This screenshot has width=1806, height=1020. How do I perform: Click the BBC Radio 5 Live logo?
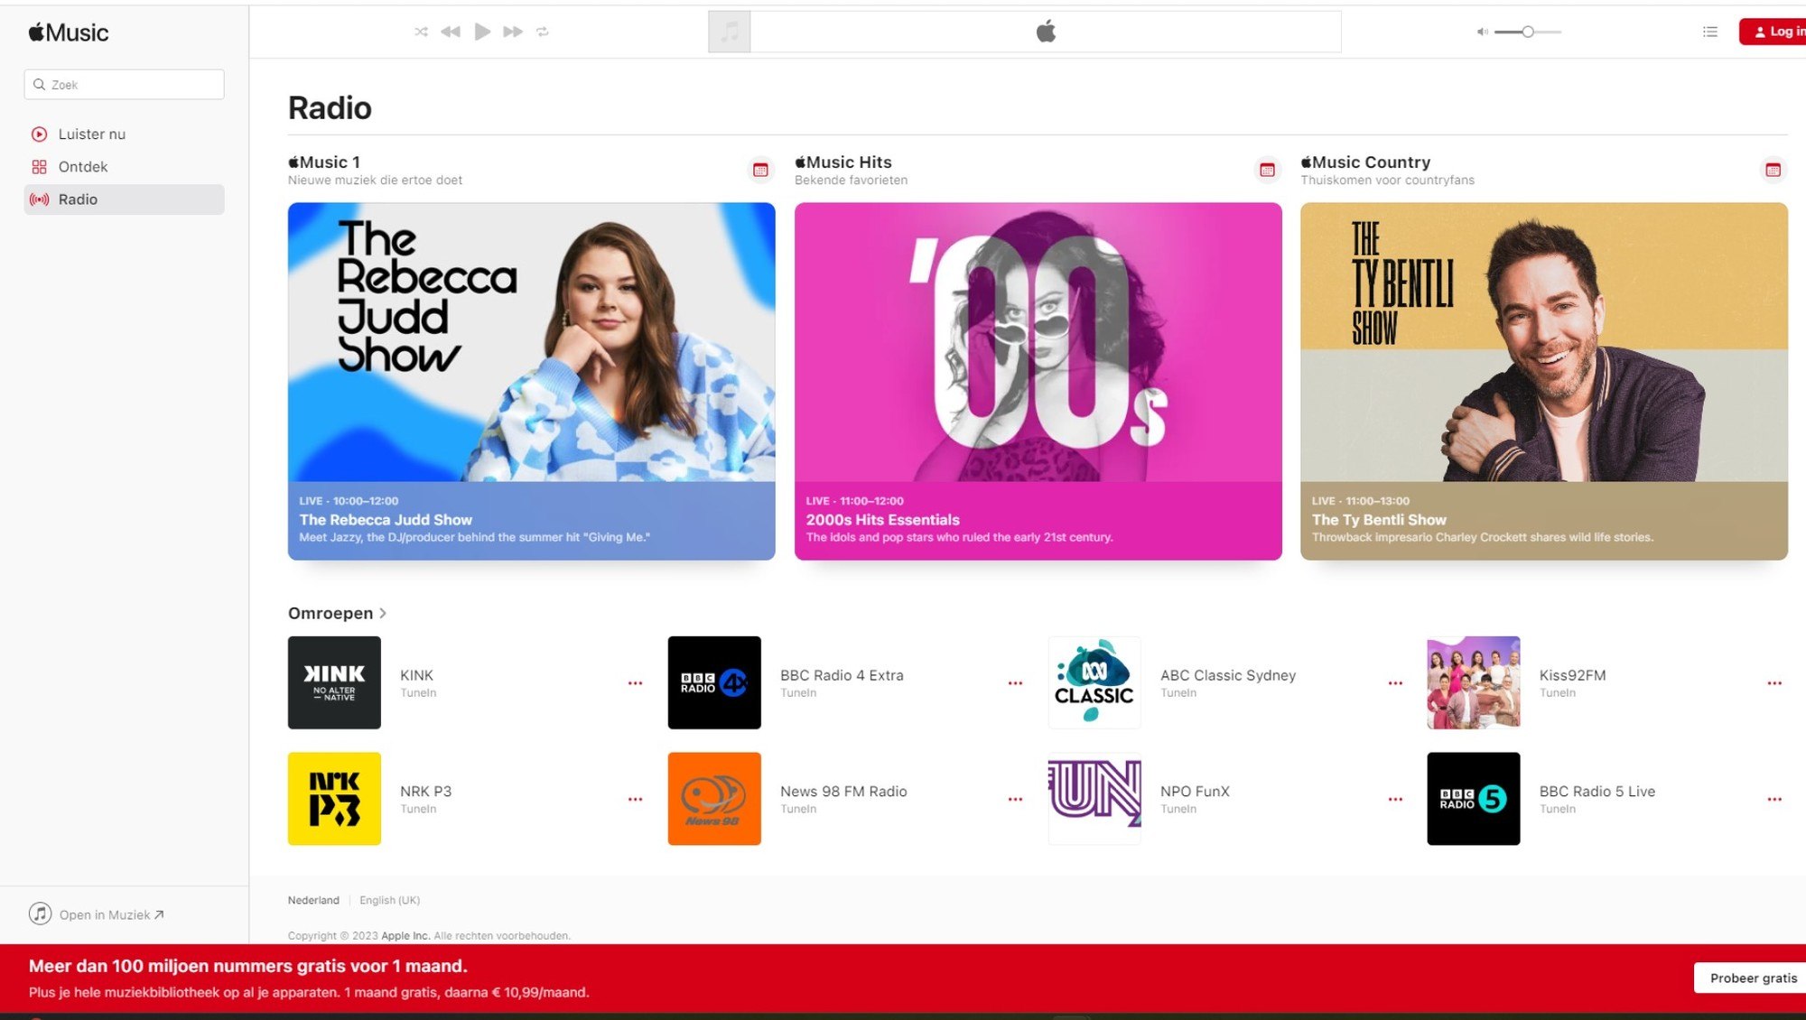click(x=1474, y=799)
